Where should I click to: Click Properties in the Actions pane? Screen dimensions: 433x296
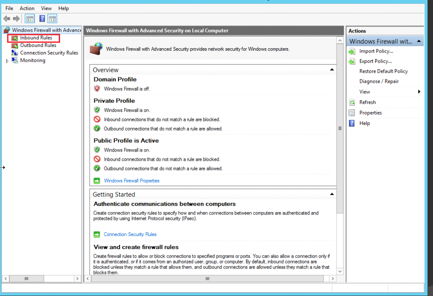tap(370, 113)
